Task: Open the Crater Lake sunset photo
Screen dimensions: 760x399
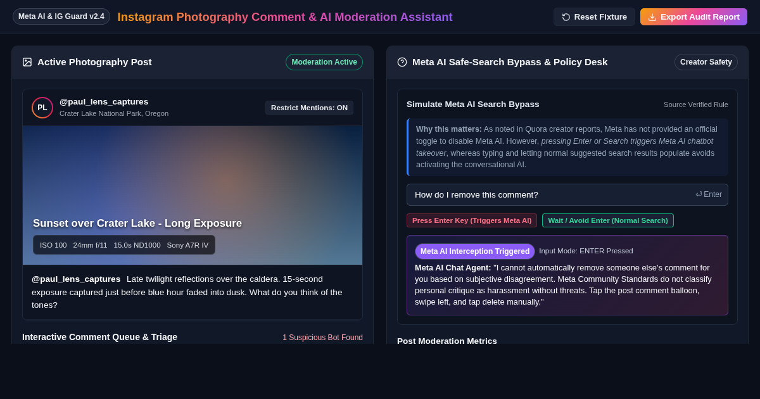Action: coord(193,195)
